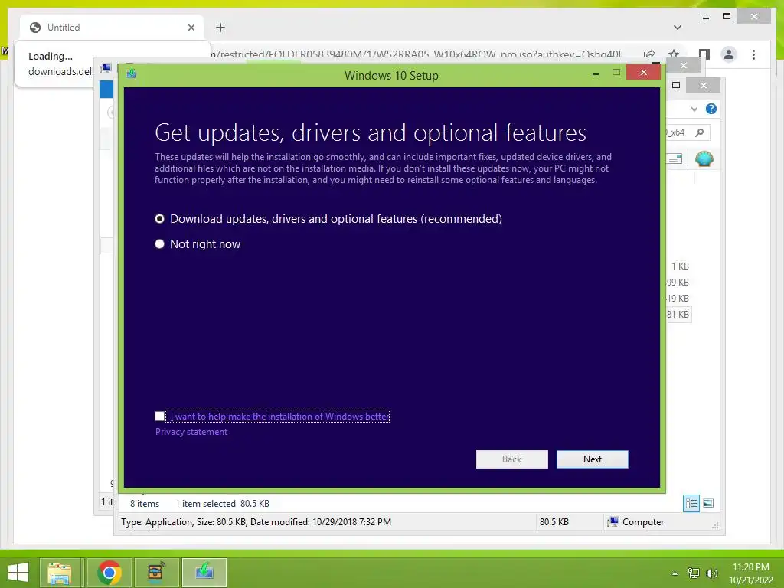Click the '8 items' status text
Viewport: 784px width, 588px height.
[x=145, y=504]
